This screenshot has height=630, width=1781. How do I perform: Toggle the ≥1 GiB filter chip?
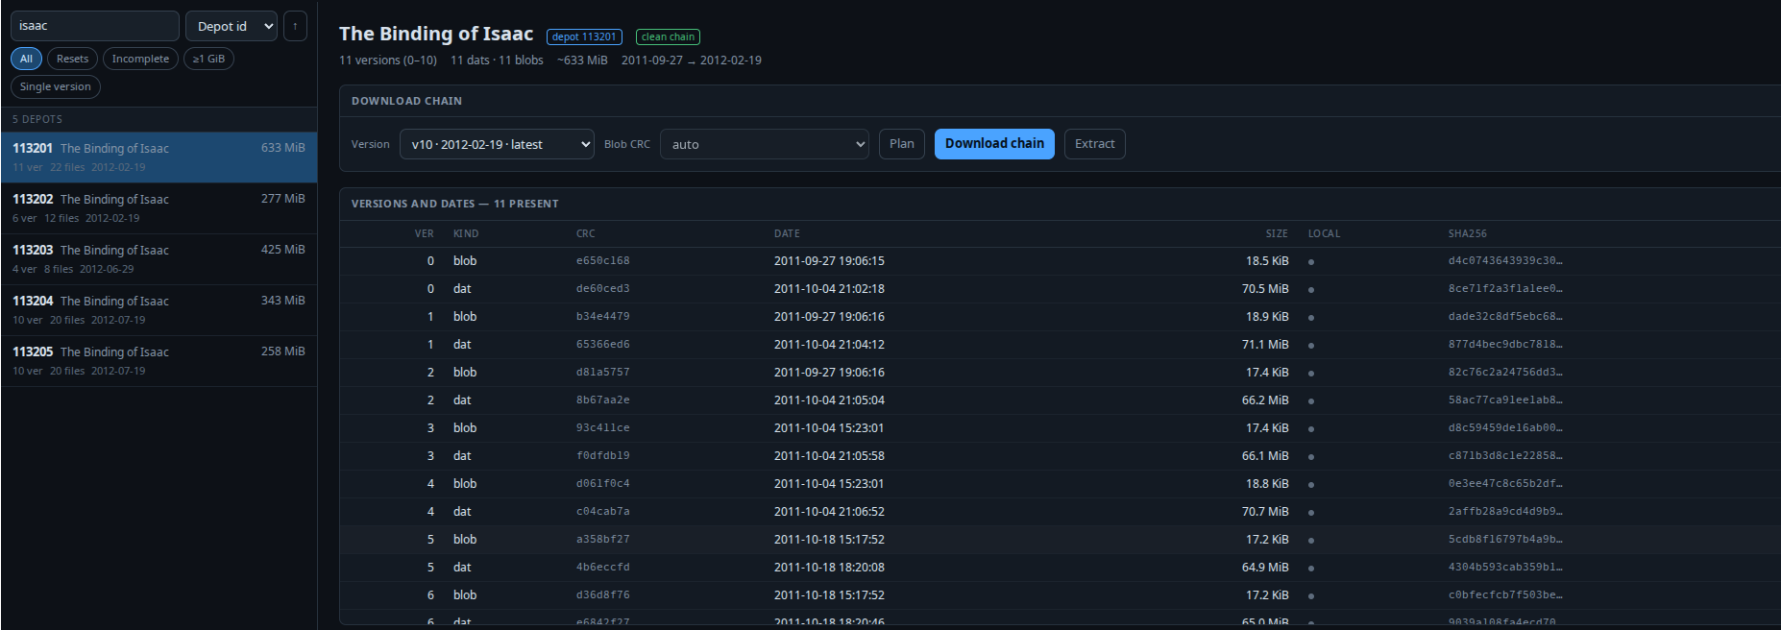point(208,59)
